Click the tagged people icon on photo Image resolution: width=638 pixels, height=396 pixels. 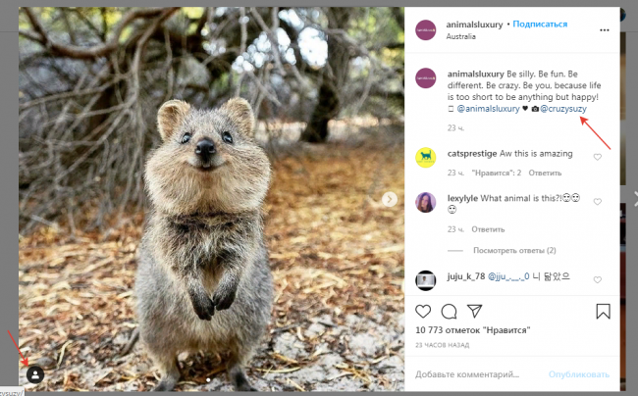[35, 373]
